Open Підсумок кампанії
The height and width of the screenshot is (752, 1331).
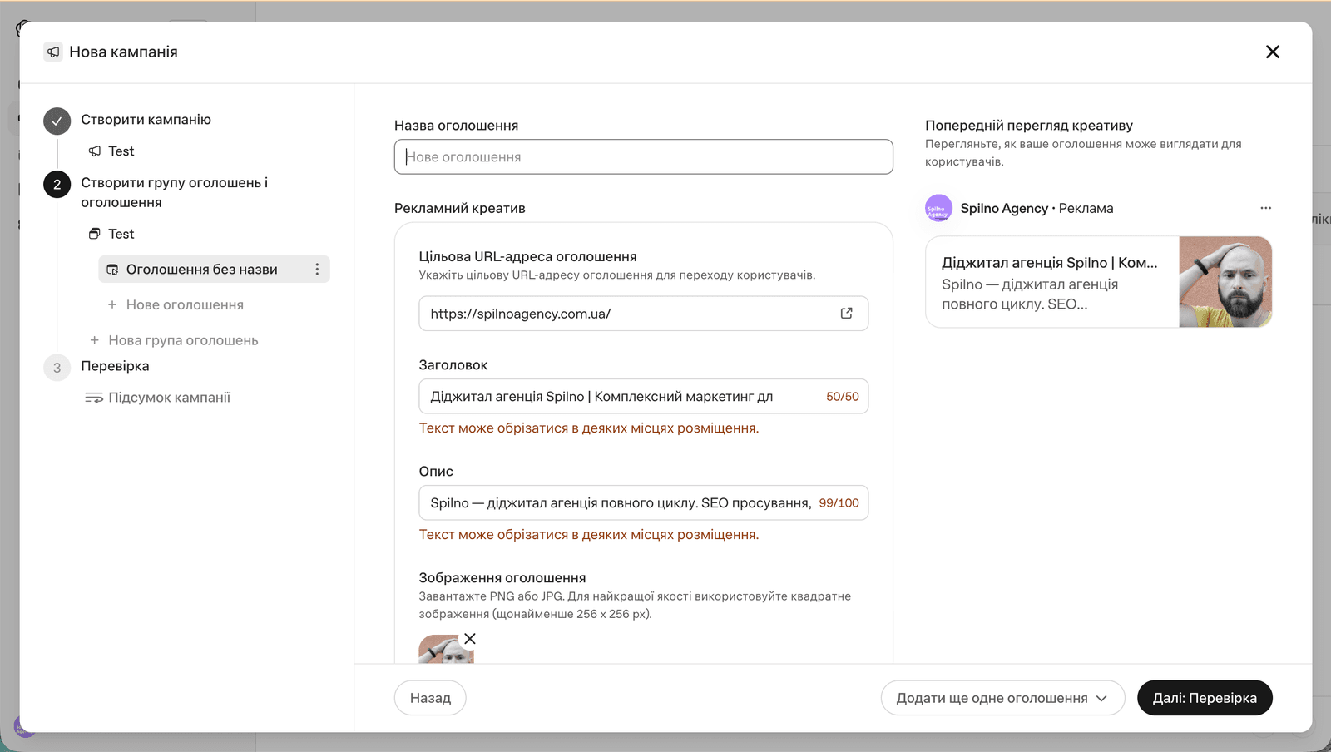click(157, 398)
